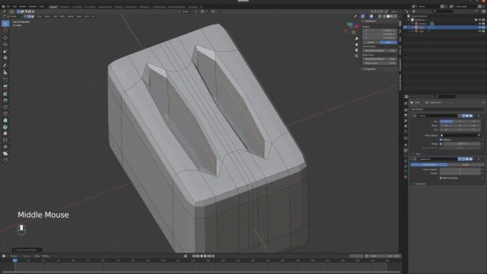Toggle Mirror modifier Axis Y button

(460, 122)
